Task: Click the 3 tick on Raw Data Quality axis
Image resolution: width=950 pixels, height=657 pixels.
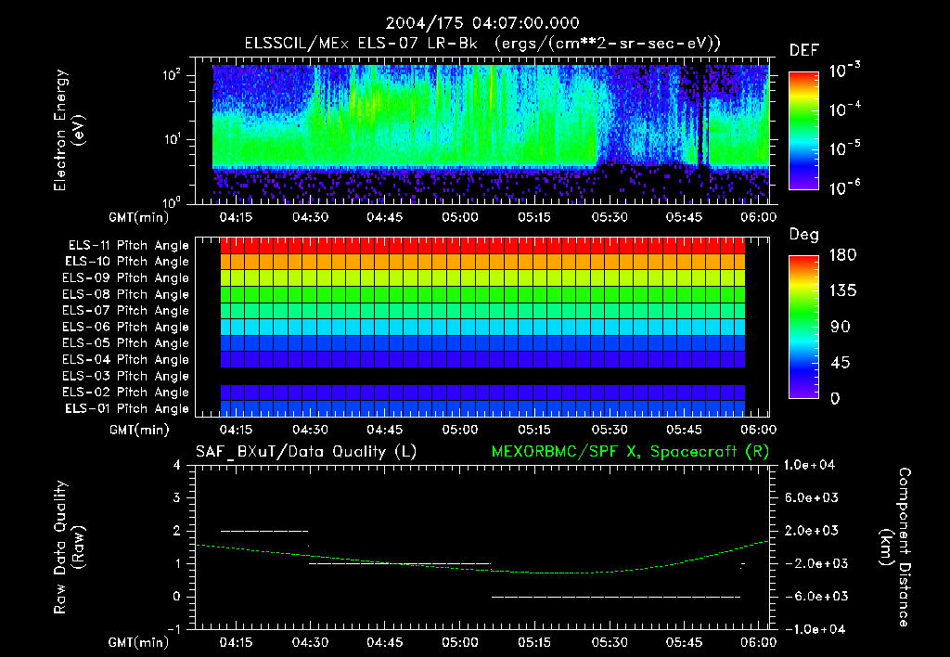Action: [177, 497]
